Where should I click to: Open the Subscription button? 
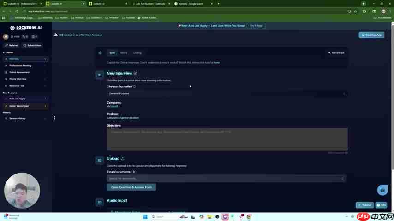click(x=32, y=46)
